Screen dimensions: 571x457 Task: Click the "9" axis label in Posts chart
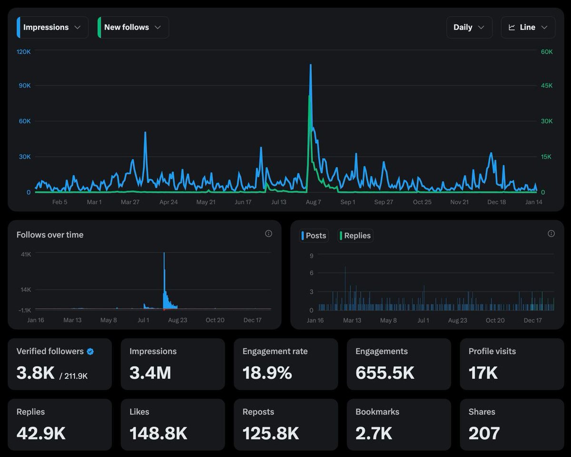pos(311,256)
